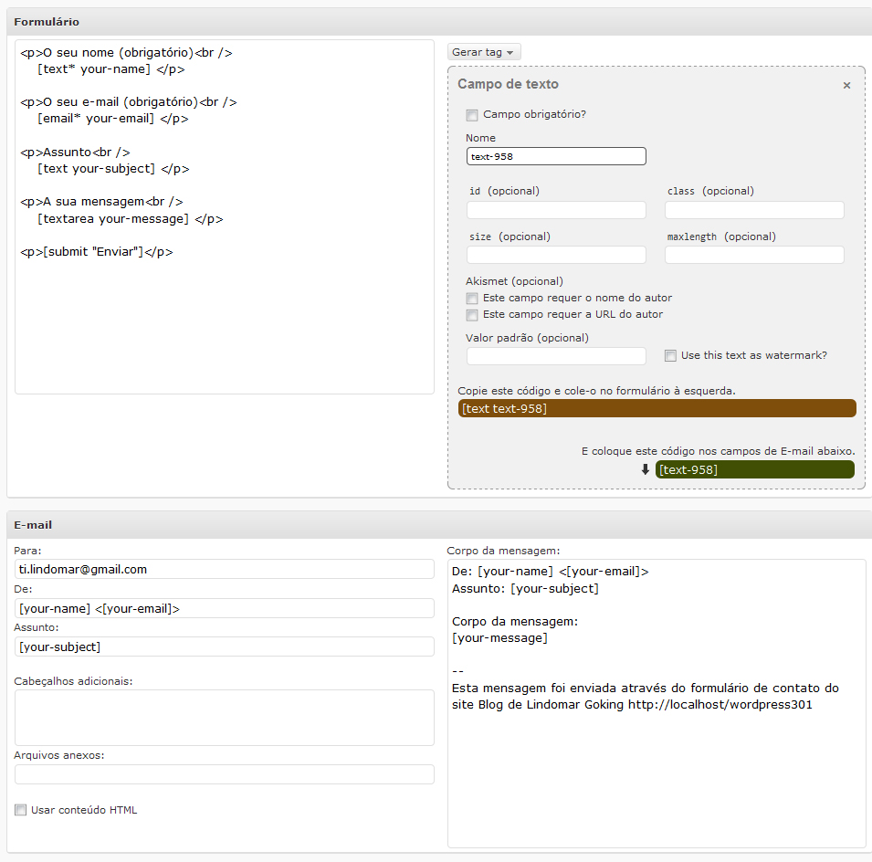This screenshot has height=862, width=872.
Task: Focus the Cabeçalhos adicionais text area
Action: click(224, 718)
